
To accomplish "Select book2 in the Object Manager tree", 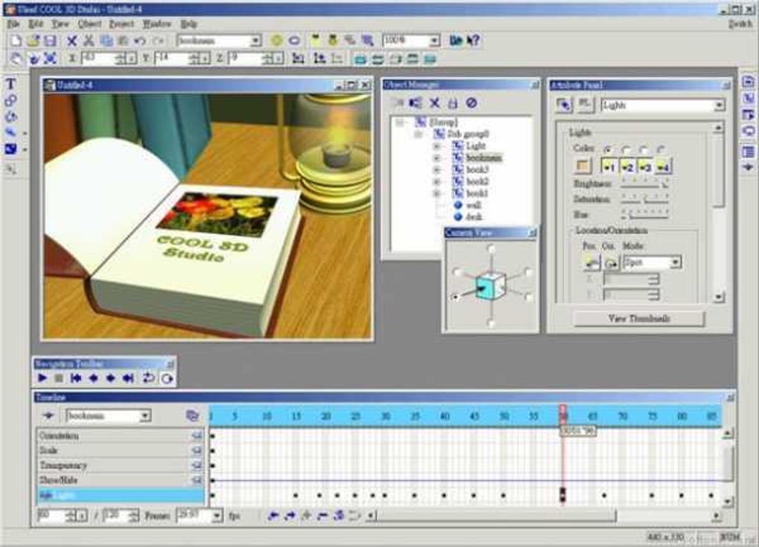I will 477,182.
